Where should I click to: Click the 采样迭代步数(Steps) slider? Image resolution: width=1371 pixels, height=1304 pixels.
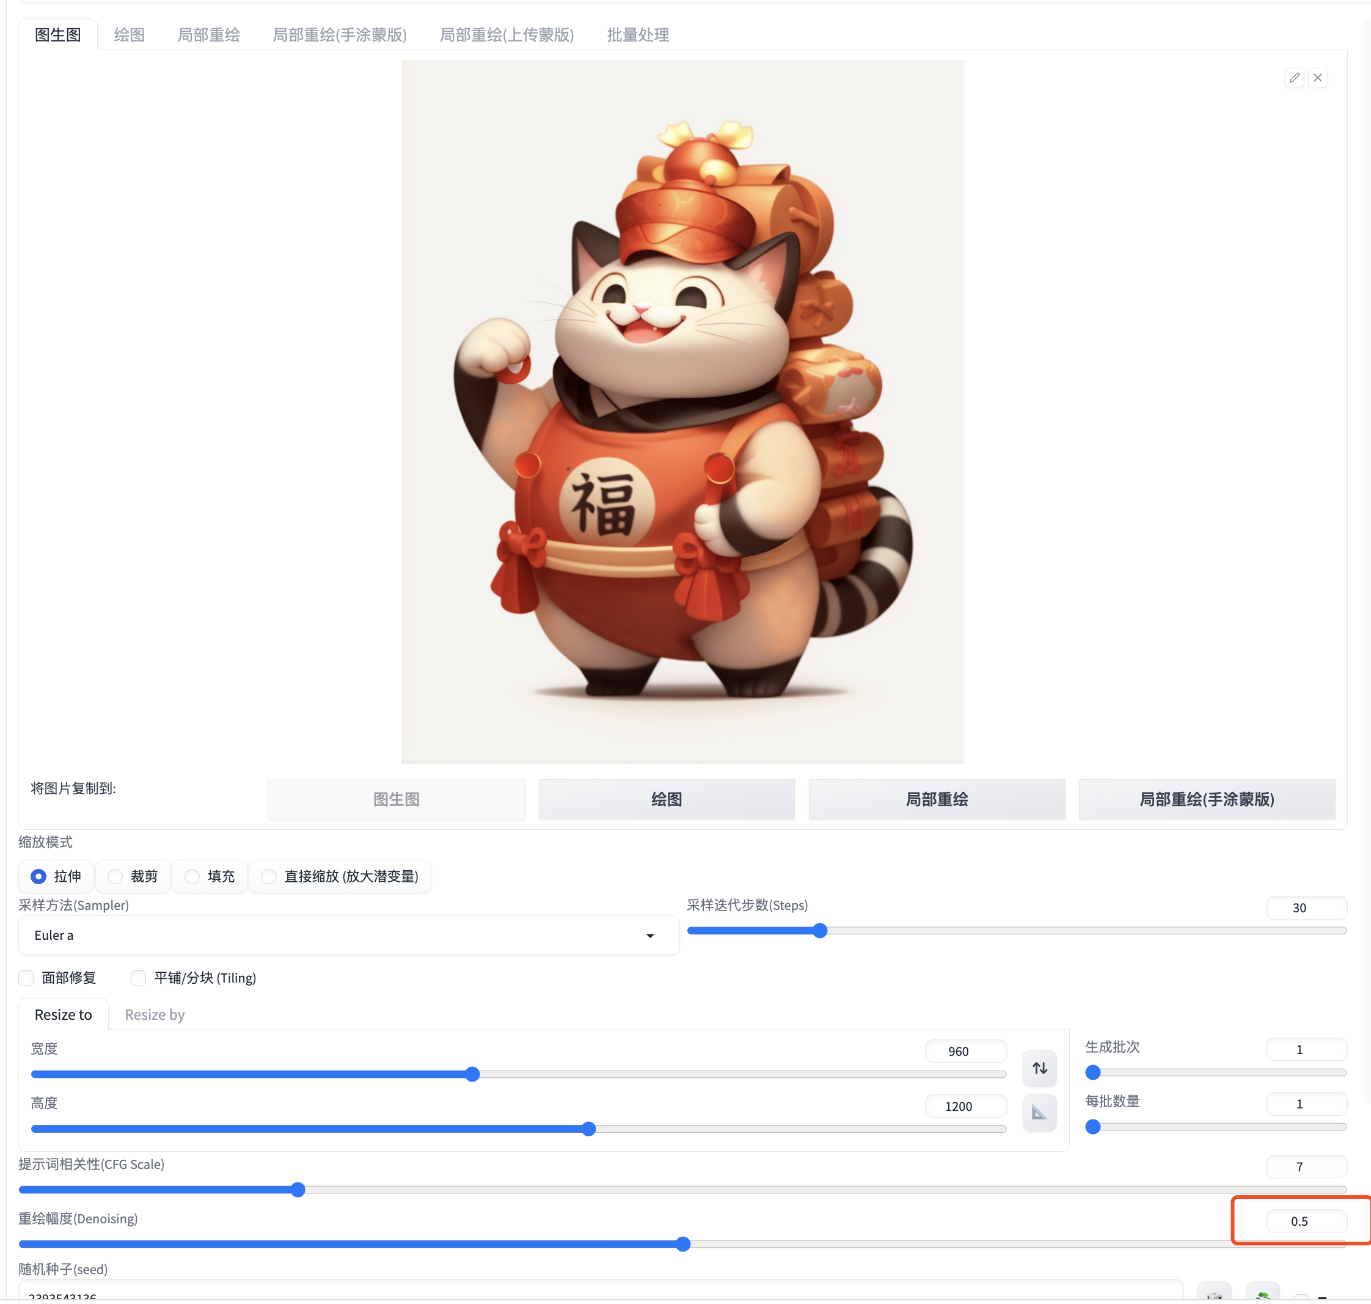tap(1017, 931)
